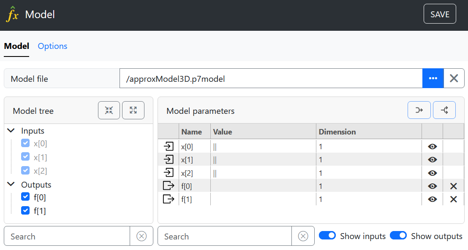Collapse the Inputs tree node
The image size is (468, 250).
[11, 131]
